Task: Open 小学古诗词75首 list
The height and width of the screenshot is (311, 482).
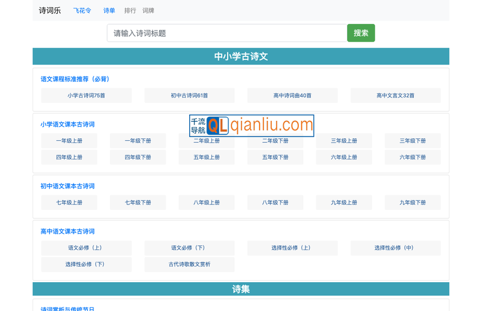Action: [x=86, y=96]
